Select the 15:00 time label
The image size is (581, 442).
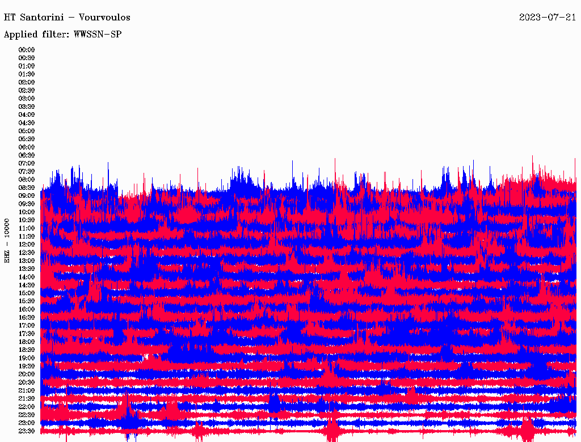(27, 293)
